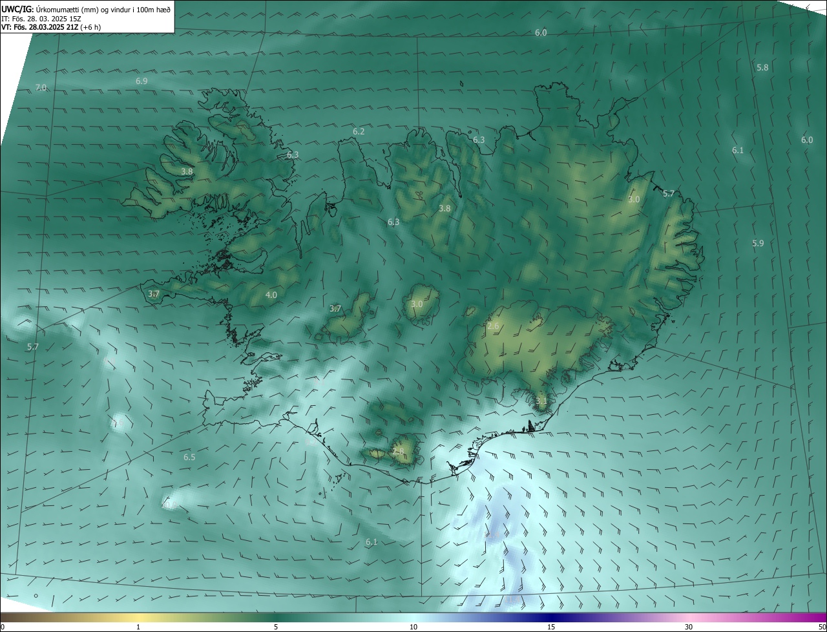Viewport: 827px width, 632px height.
Task: Click the 6.3 value in the northern inland valley
Action: coord(393,222)
